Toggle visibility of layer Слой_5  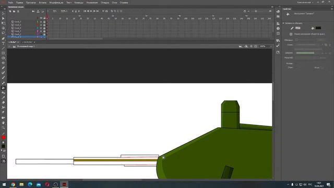pyautogui.click(x=41, y=28)
